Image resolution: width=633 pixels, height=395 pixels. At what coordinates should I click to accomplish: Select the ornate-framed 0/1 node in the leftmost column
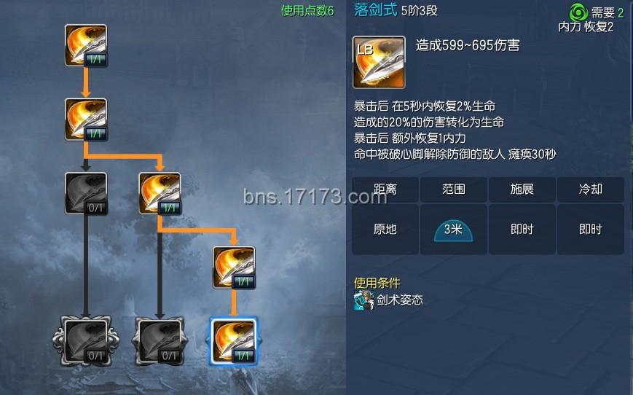click(86, 341)
